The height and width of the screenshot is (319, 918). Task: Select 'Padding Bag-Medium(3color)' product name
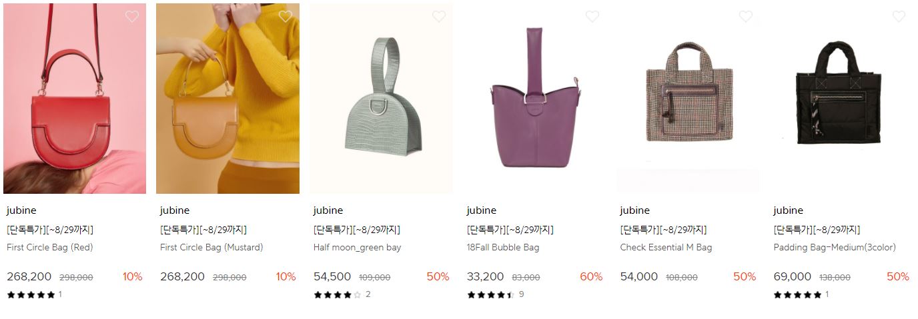click(x=835, y=247)
